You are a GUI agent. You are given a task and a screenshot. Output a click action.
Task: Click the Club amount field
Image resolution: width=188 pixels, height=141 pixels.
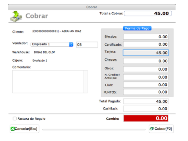coord(146,85)
